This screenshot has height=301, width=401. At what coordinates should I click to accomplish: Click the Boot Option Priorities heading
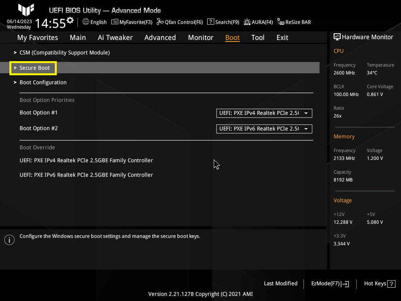click(x=47, y=100)
